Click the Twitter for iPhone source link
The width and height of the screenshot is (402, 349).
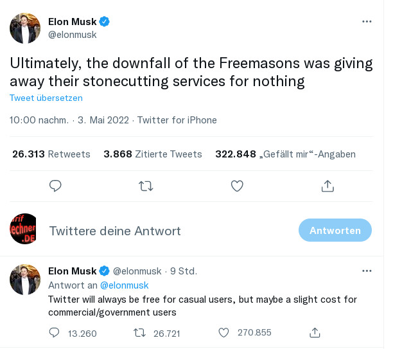[x=177, y=120]
